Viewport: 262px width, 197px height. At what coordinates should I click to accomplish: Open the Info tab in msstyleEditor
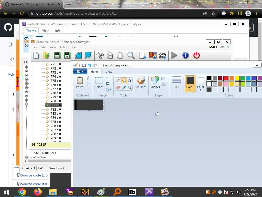tap(58, 31)
